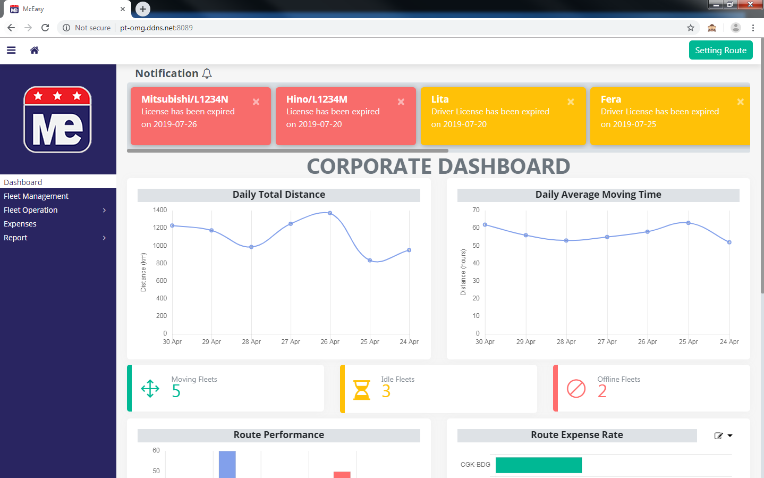Click the address bar URL
Viewport: 764px width, 478px height.
156,28
